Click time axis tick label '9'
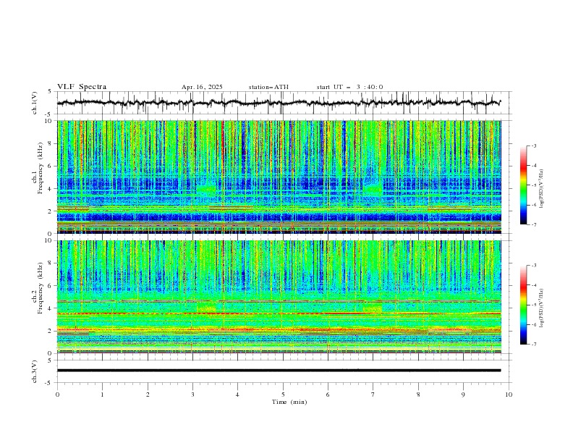Viewport: 573px width, 443px height. 463,395
